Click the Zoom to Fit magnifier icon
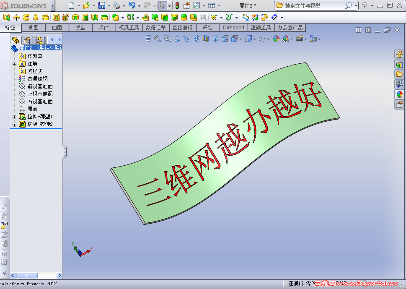 click(157, 39)
